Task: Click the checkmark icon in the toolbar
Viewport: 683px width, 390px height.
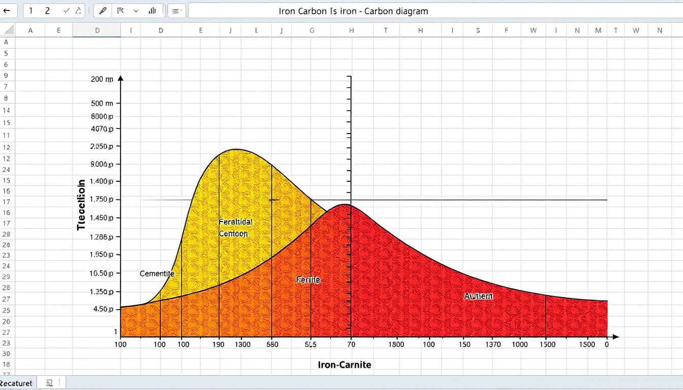Action: click(66, 11)
